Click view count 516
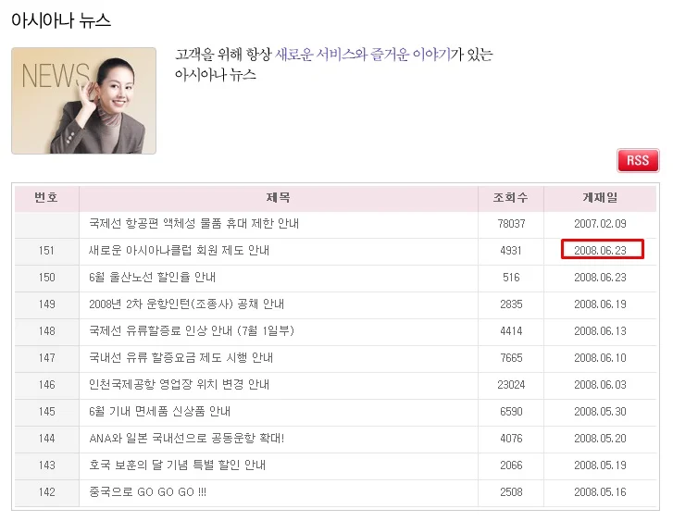The image size is (673, 521). (511, 278)
